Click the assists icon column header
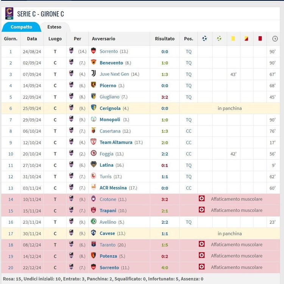This screenshot has height=284, width=284. coord(219,39)
